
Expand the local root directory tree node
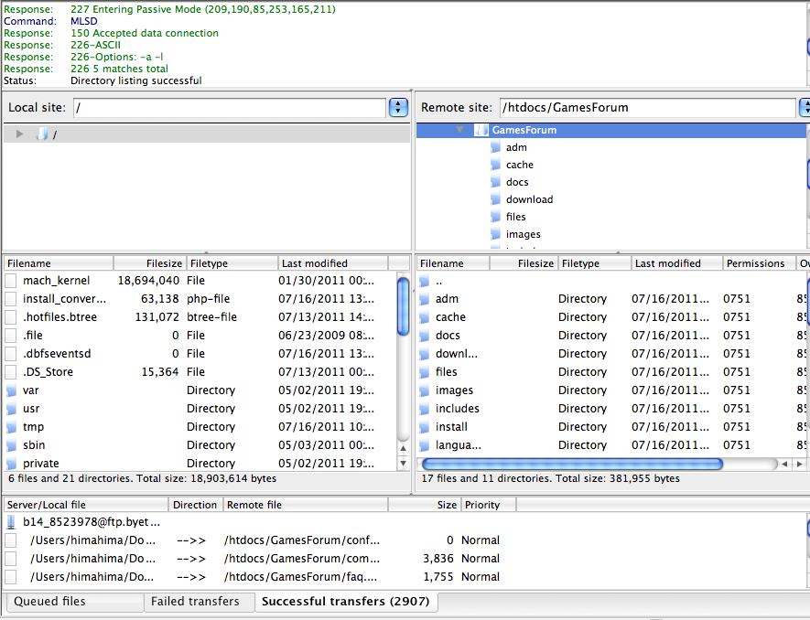coord(20,134)
